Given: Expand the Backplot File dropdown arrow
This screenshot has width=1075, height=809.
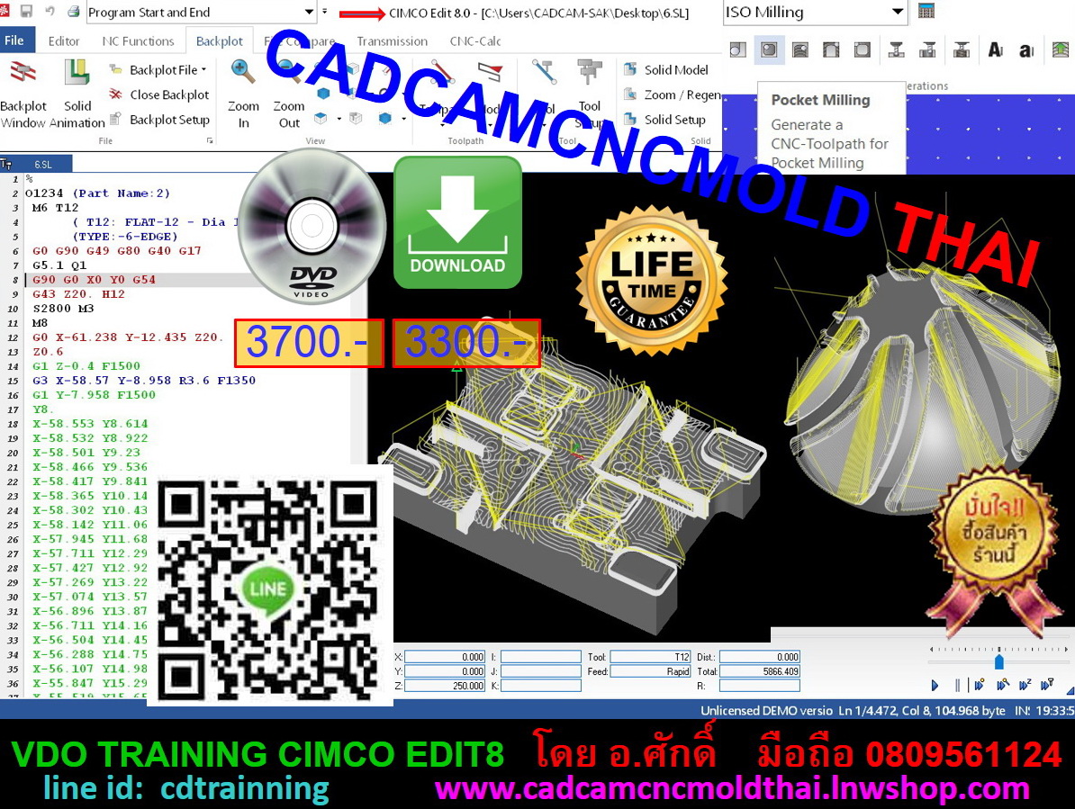Looking at the screenshot, I should click(203, 69).
